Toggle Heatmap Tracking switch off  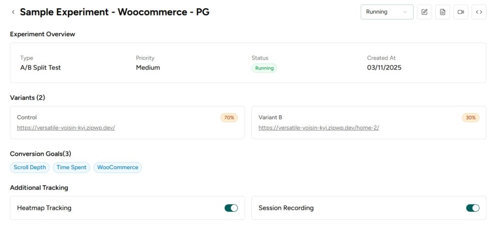(231, 208)
